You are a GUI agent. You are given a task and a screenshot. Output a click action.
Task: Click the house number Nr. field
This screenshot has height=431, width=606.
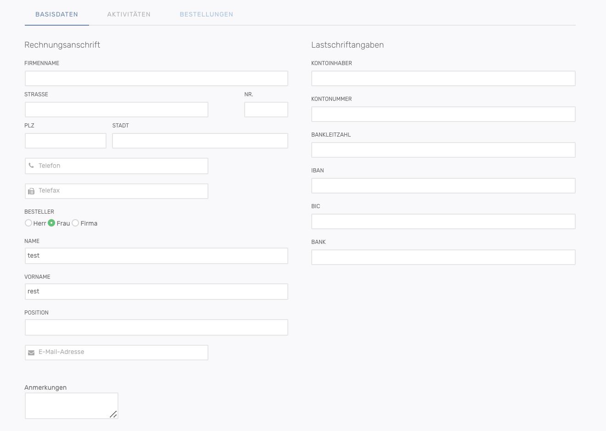[x=266, y=110]
